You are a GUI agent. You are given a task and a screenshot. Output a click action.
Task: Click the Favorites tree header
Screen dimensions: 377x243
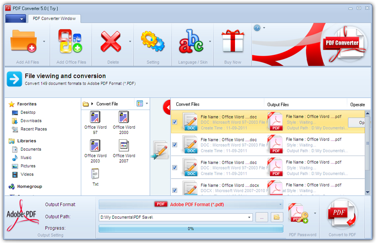27,104
